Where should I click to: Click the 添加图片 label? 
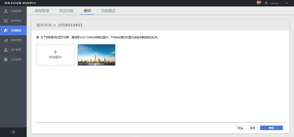click(x=55, y=57)
